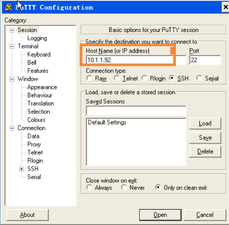The image size is (229, 225).
Task: Click the About button
Action: pyautogui.click(x=27, y=215)
